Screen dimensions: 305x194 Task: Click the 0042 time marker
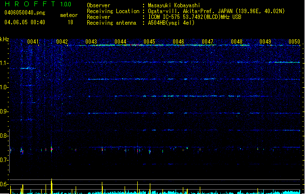point(62,42)
